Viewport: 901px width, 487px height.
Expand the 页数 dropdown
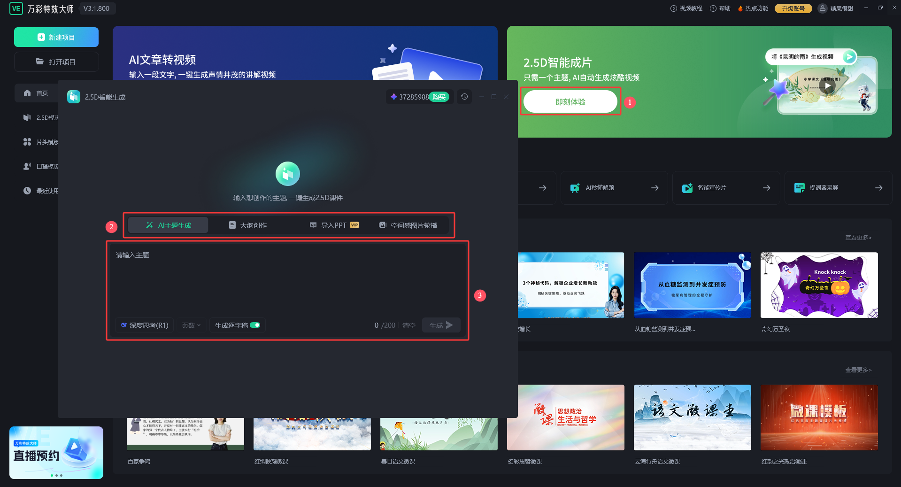click(191, 325)
